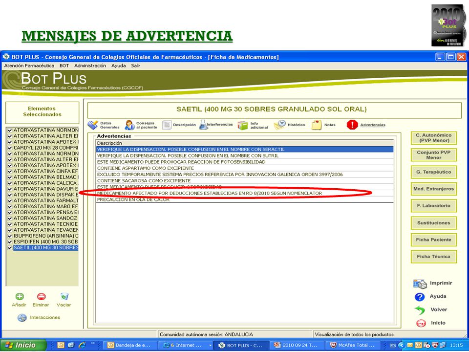The image size is (469, 352).
Task: Select CONTIENE ASPARTAMO COMO EXCIPIENTE row
Action: click(x=244, y=168)
